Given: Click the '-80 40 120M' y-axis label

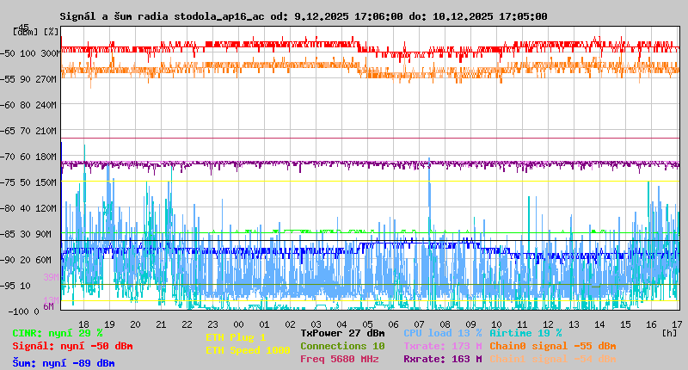Looking at the screenshot, I should 29,208.
